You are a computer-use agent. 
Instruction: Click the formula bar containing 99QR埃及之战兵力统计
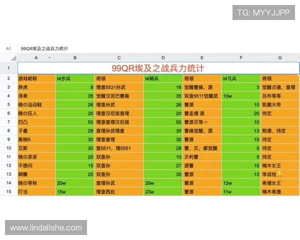[x=159, y=48]
